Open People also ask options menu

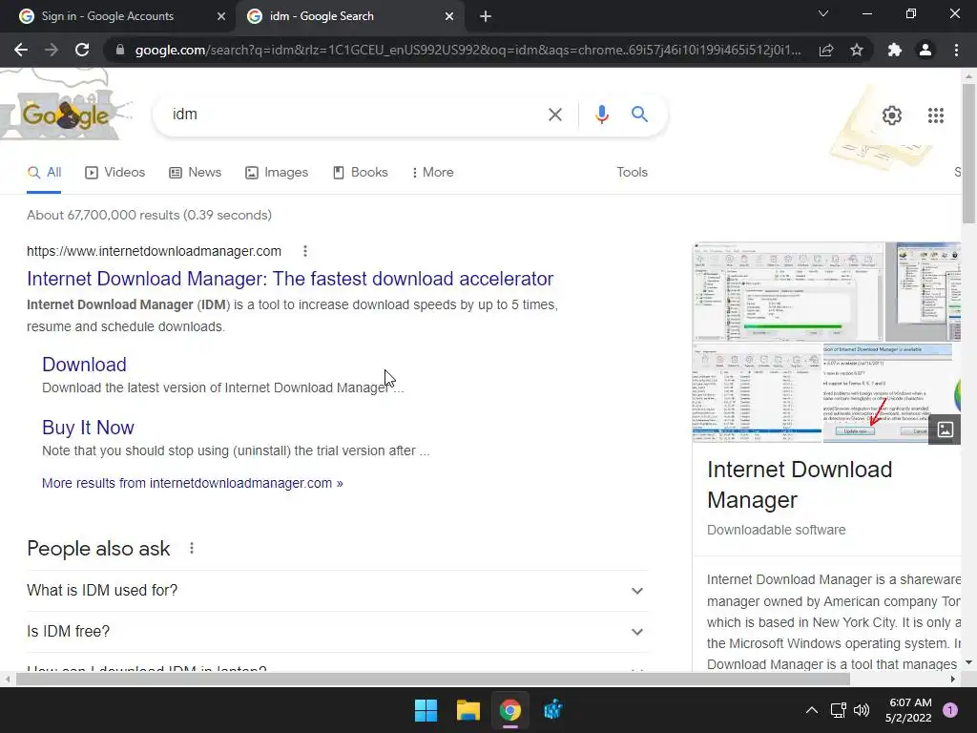point(191,549)
